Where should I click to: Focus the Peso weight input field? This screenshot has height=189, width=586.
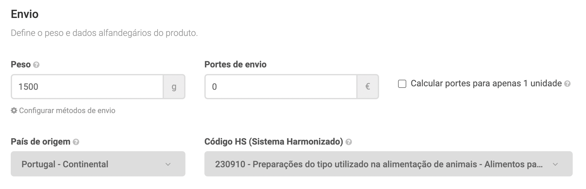point(87,87)
